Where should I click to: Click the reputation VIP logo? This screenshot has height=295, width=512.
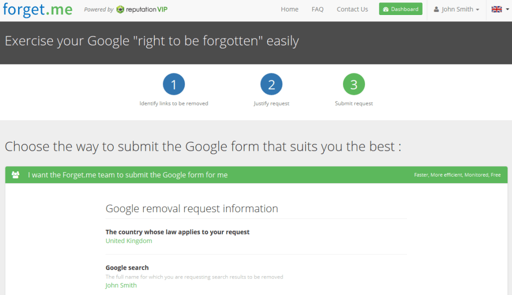141,9
